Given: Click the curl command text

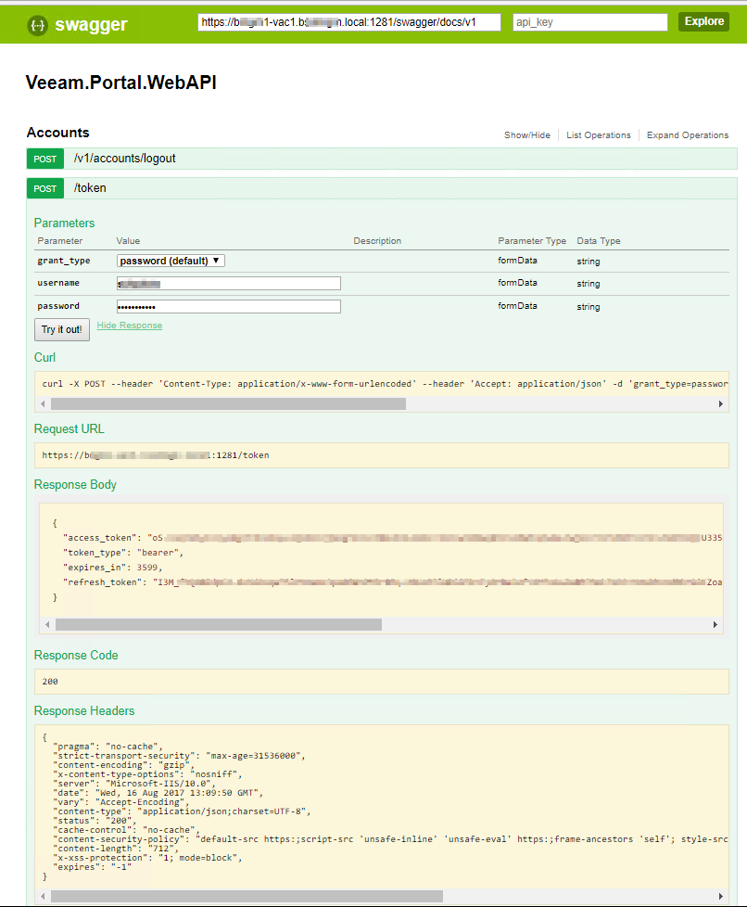Looking at the screenshot, I should pos(385,384).
